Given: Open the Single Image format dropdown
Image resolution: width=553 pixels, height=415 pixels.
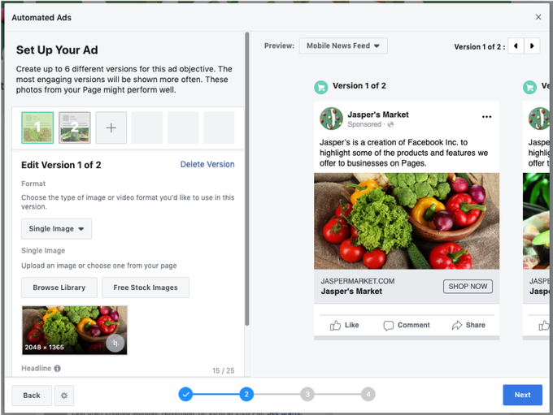Looking at the screenshot, I should (x=57, y=229).
